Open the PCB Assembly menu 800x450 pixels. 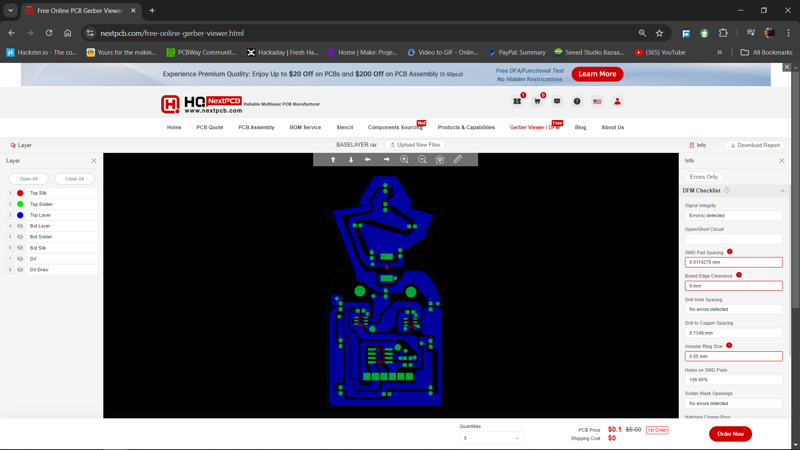(x=256, y=127)
